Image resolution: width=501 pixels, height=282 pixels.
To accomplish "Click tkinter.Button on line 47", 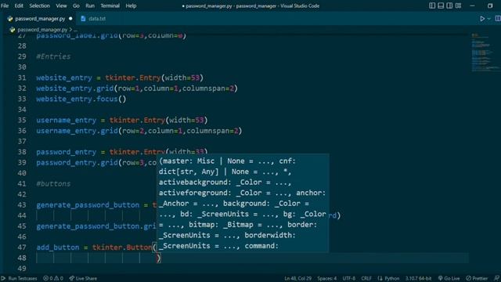I will click(122, 248).
